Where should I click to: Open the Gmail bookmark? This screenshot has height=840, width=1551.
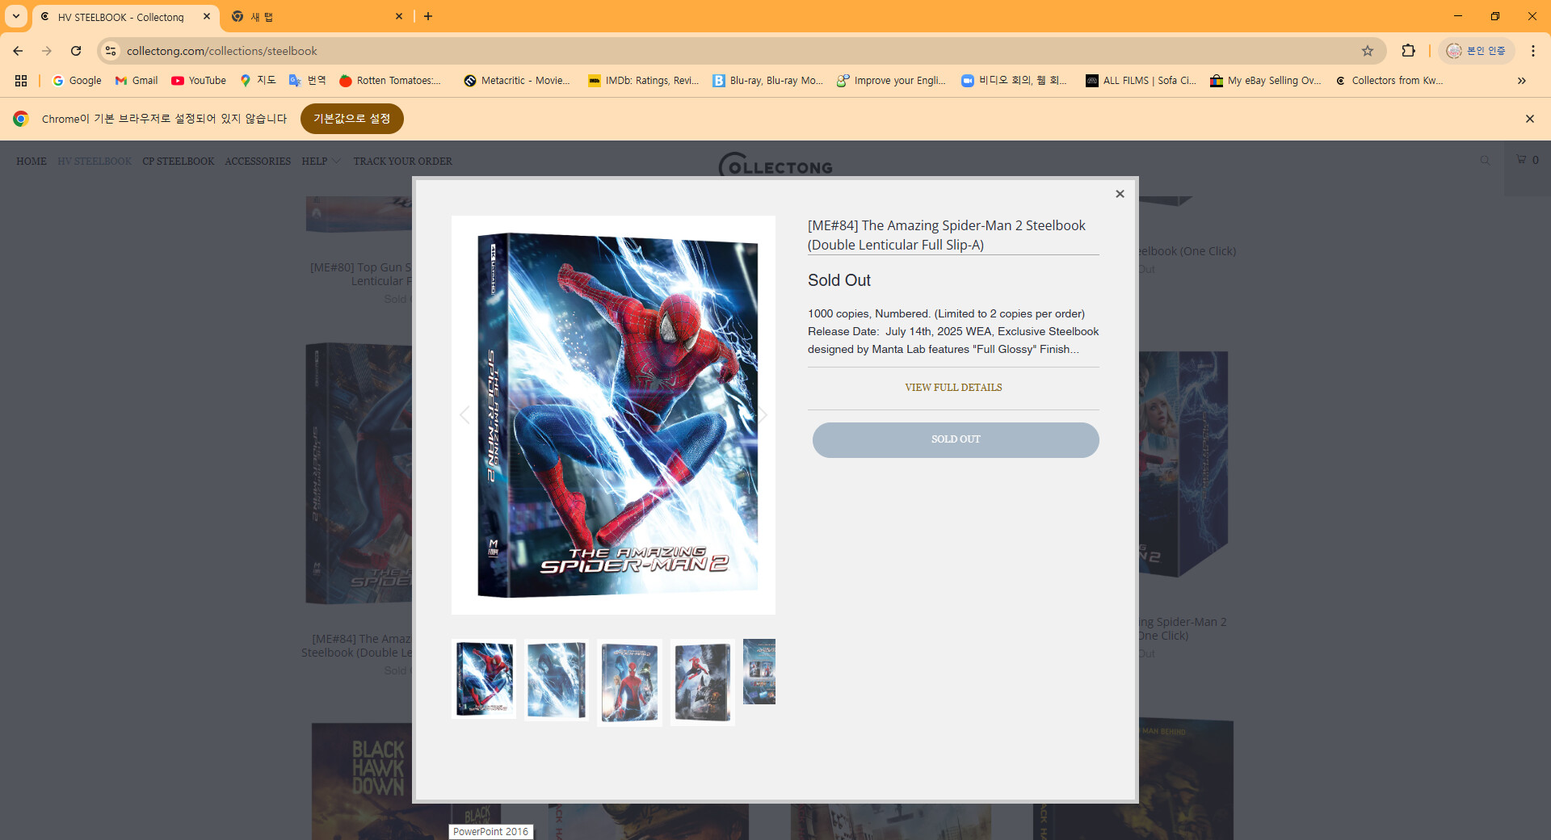point(137,81)
